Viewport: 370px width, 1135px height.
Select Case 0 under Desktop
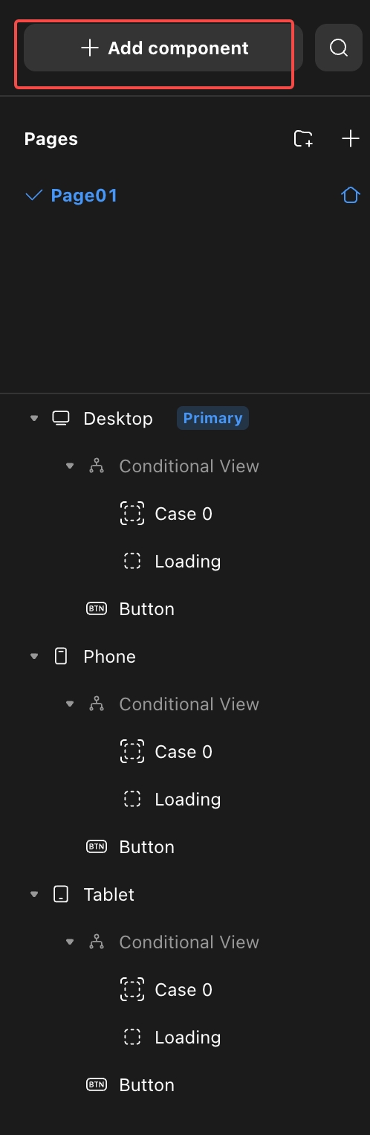[185, 513]
